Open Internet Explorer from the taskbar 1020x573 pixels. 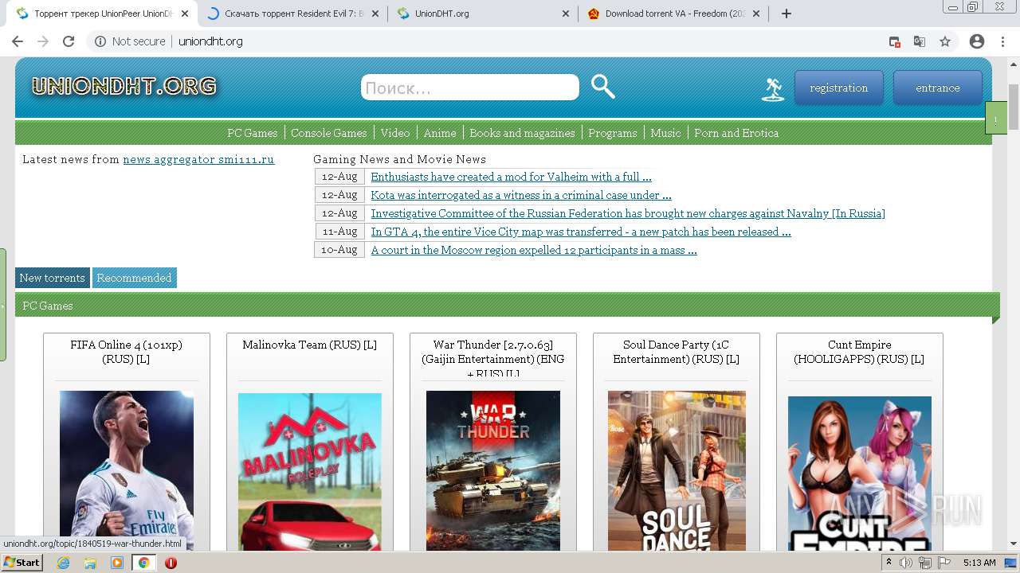(63, 563)
